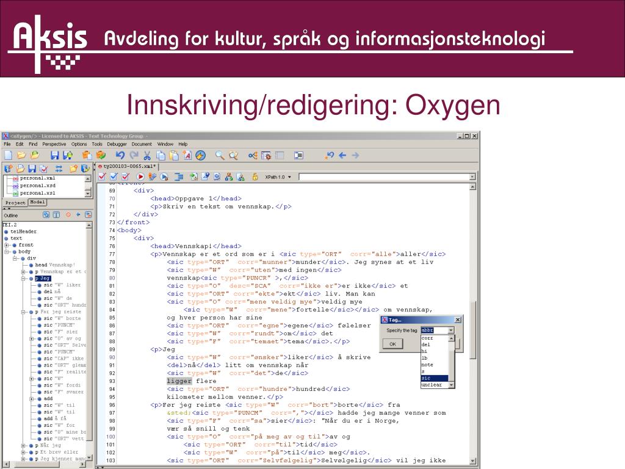625x469 pixels.
Task: Click the Save floppy disk icon in main toolbar
Action: [x=54, y=155]
